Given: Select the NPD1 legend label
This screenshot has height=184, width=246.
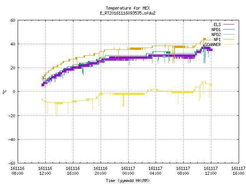Looking at the screenshot, I should (216, 30).
